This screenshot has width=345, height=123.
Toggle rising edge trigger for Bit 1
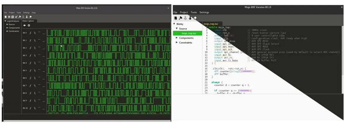tap(30, 40)
